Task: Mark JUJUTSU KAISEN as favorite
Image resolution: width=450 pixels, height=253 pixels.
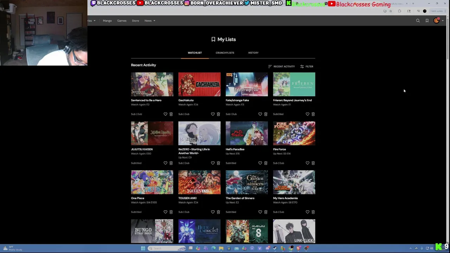Action: [165, 163]
